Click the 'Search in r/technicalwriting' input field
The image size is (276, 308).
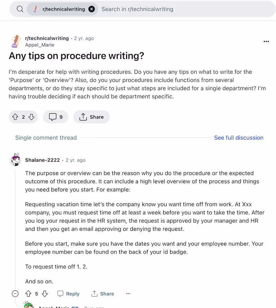coord(137,9)
